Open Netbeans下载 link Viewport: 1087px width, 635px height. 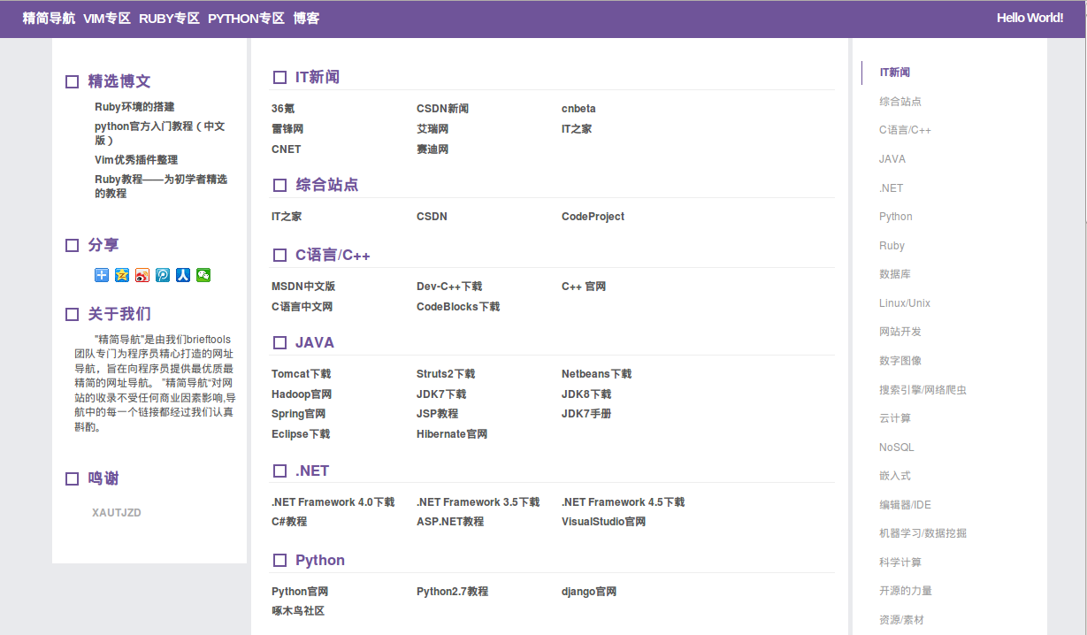(x=597, y=374)
